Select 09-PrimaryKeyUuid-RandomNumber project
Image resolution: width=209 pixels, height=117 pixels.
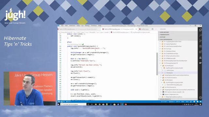click(175, 61)
